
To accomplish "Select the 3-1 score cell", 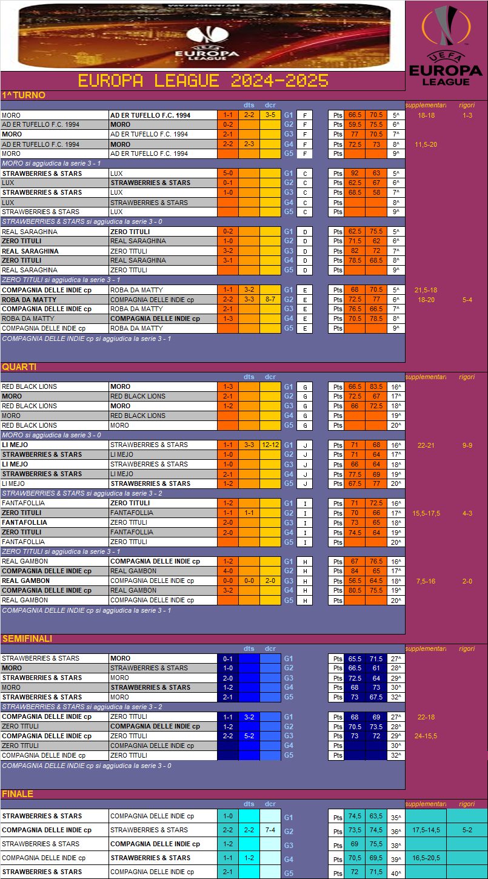I will click(228, 261).
